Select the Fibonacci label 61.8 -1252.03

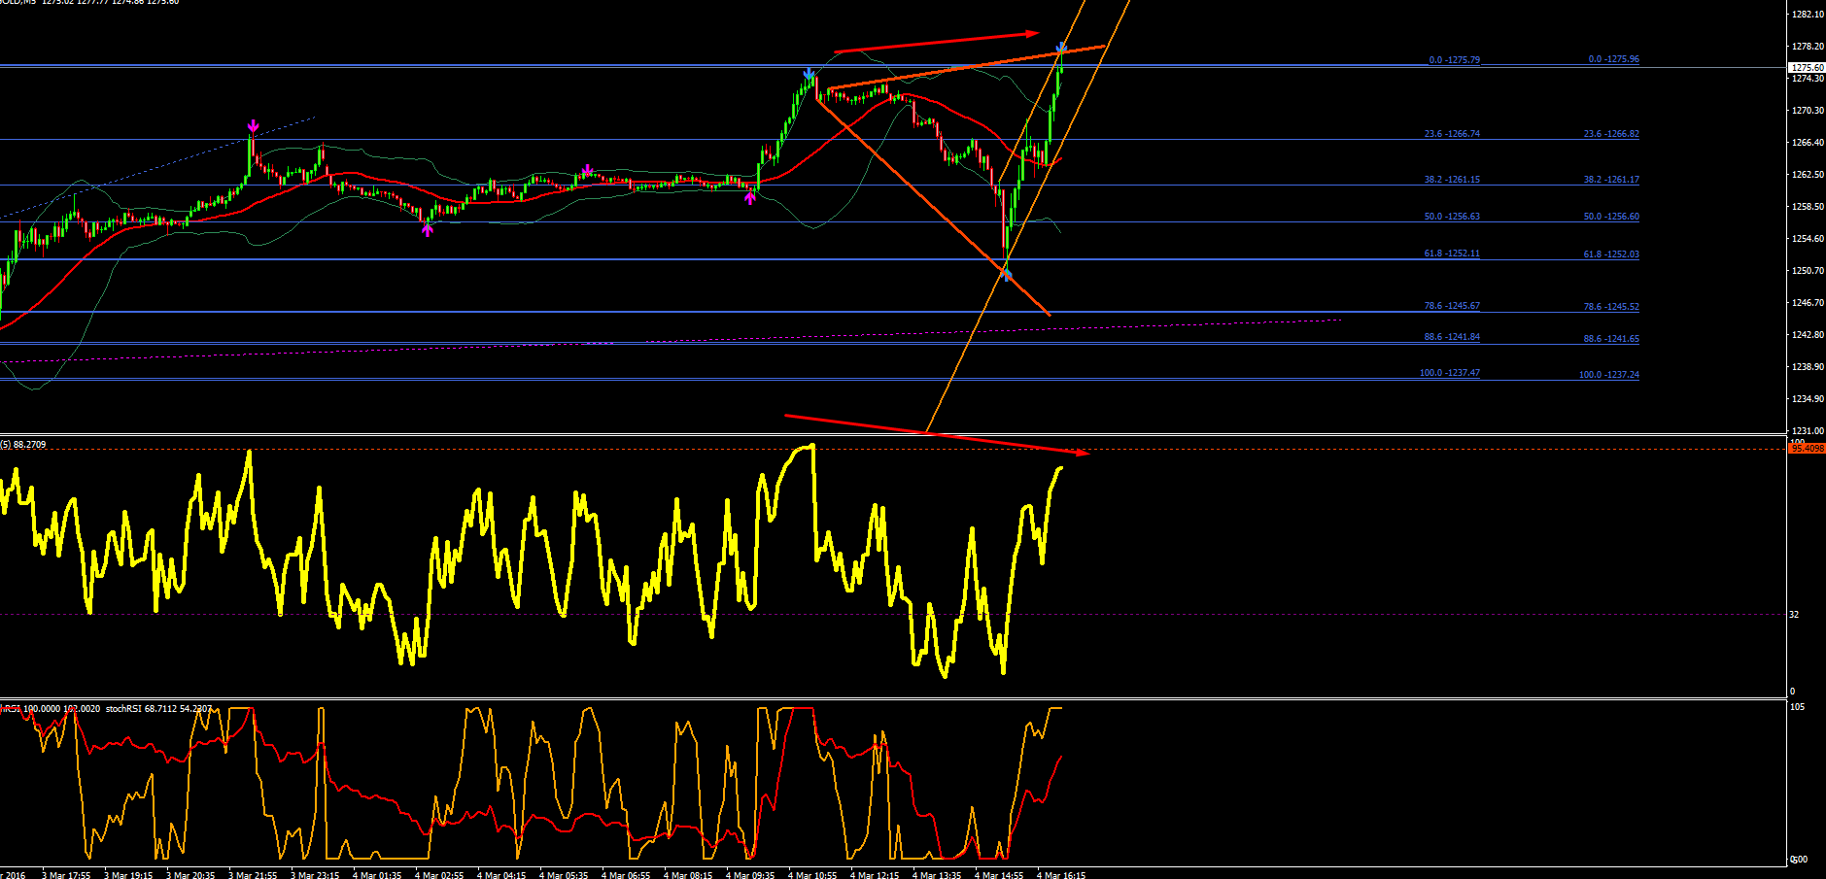pyautogui.click(x=1611, y=254)
